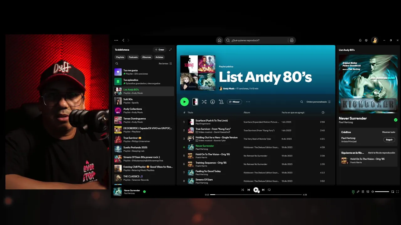The width and height of the screenshot is (401, 225).
Task: Toggle saved checkmark beside Never Surrender in player bar
Action: coord(144,192)
